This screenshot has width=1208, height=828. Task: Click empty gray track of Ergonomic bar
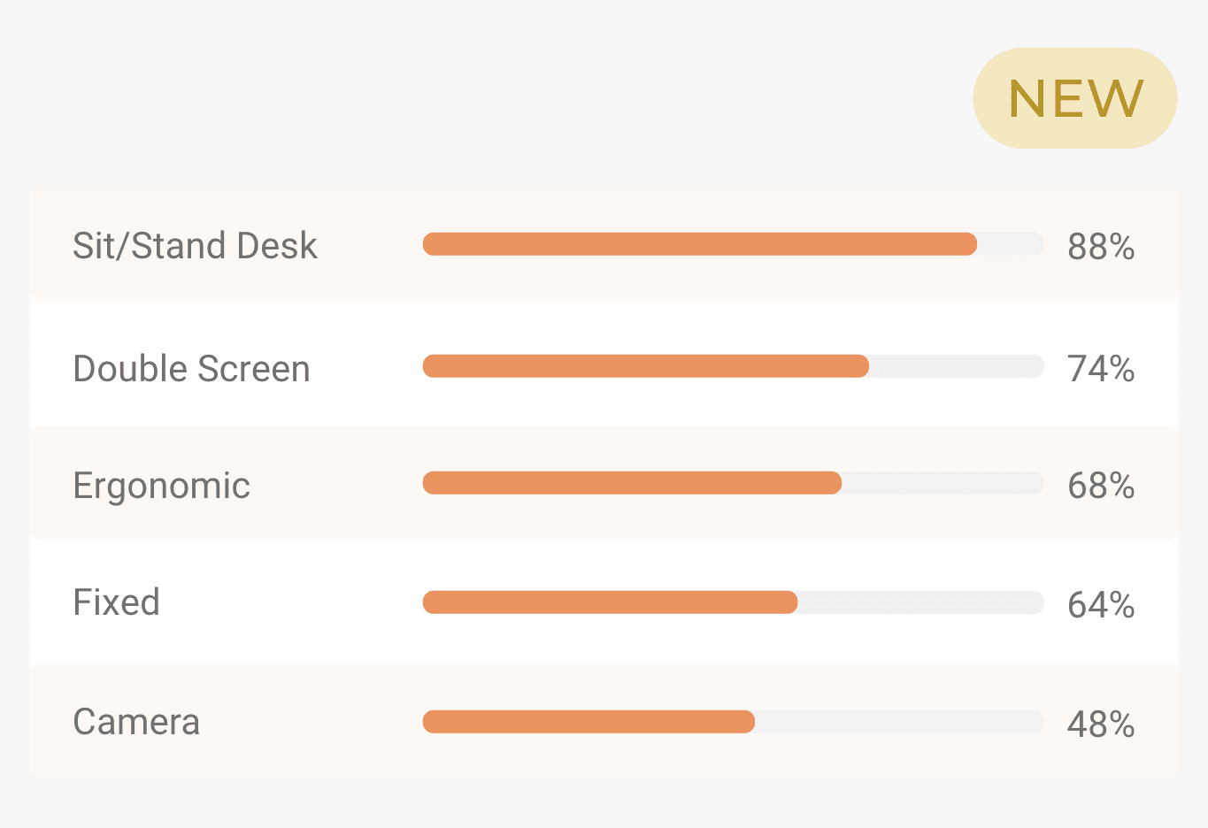tap(943, 483)
